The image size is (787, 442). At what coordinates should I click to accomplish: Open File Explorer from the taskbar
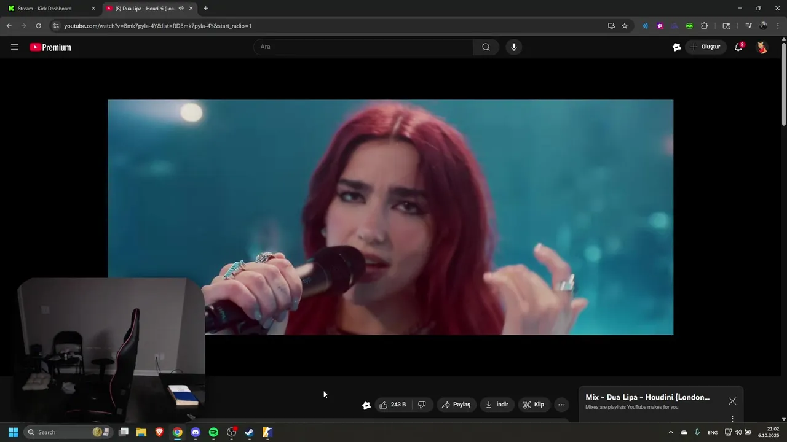tap(141, 432)
